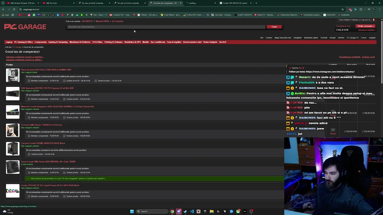This screenshot has width=383, height=215.
Task: Bookmark this page with the star icon
Action: coord(343,9)
